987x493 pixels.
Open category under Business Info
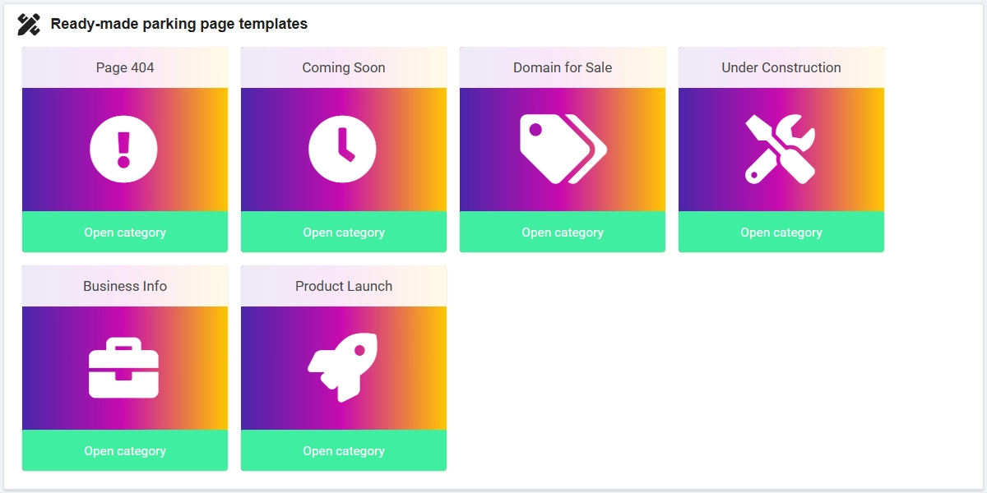tap(125, 451)
